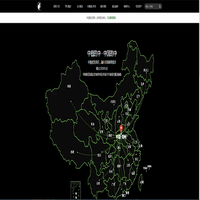Click the 辽宁 province label
200x200 pixels.
[x=138, y=96]
